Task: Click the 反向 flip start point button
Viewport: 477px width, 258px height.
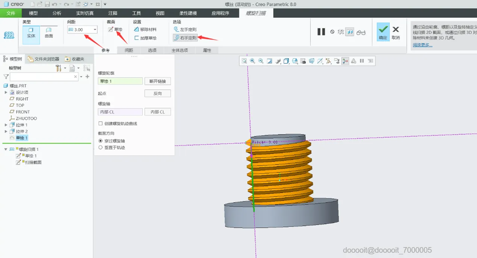Action: tap(157, 94)
